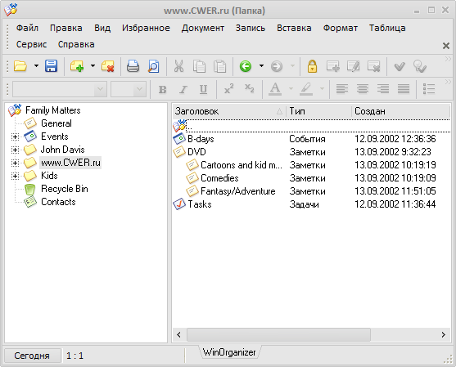This screenshot has height=367, width=456.
Task: Toggle Underline formatting button
Action: coord(203,89)
